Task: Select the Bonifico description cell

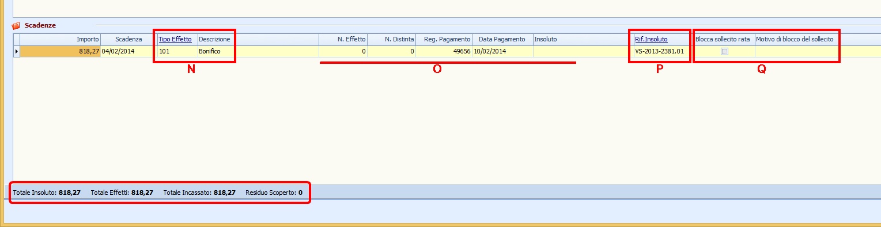Action: tap(258, 52)
